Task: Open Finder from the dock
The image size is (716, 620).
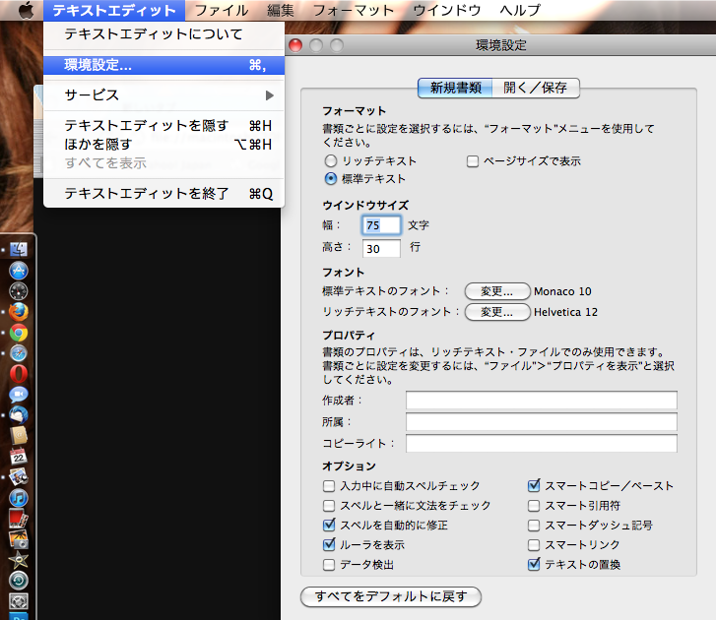Action: [19, 249]
